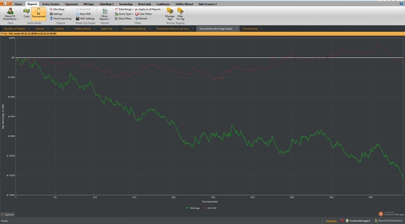Clear Filters
405x224 pixels.
(x=143, y=14)
